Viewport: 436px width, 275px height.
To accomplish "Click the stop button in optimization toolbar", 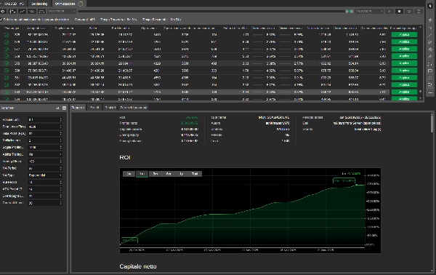I will click(x=399, y=12).
